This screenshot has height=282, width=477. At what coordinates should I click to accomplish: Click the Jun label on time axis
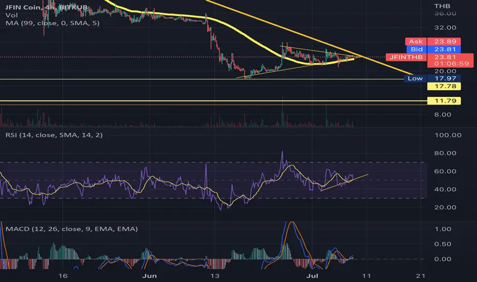(149, 276)
